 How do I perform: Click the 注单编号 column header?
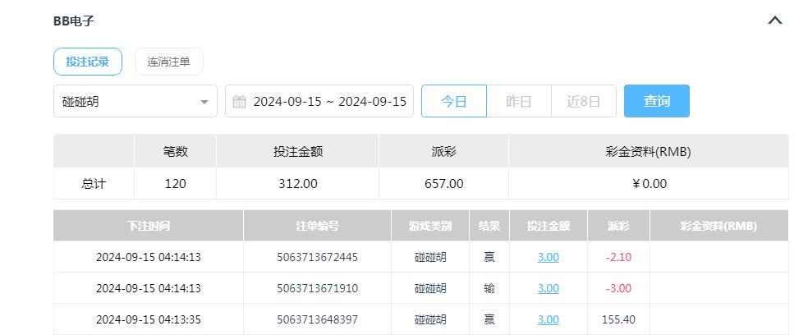(x=317, y=226)
